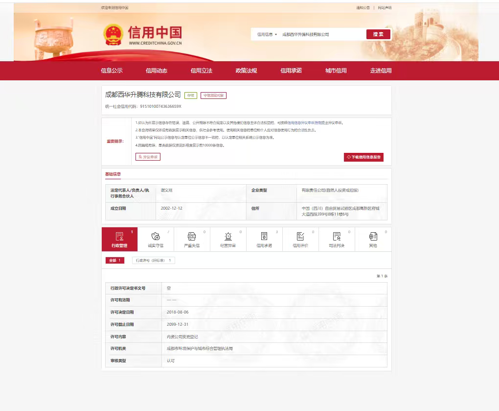Open the 司法判决 category tab
Viewport: 499px width, 411px height.
click(337, 239)
